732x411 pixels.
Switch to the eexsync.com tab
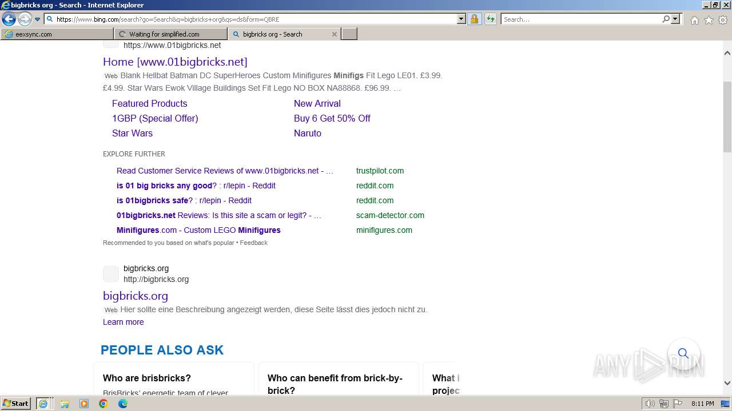click(57, 34)
